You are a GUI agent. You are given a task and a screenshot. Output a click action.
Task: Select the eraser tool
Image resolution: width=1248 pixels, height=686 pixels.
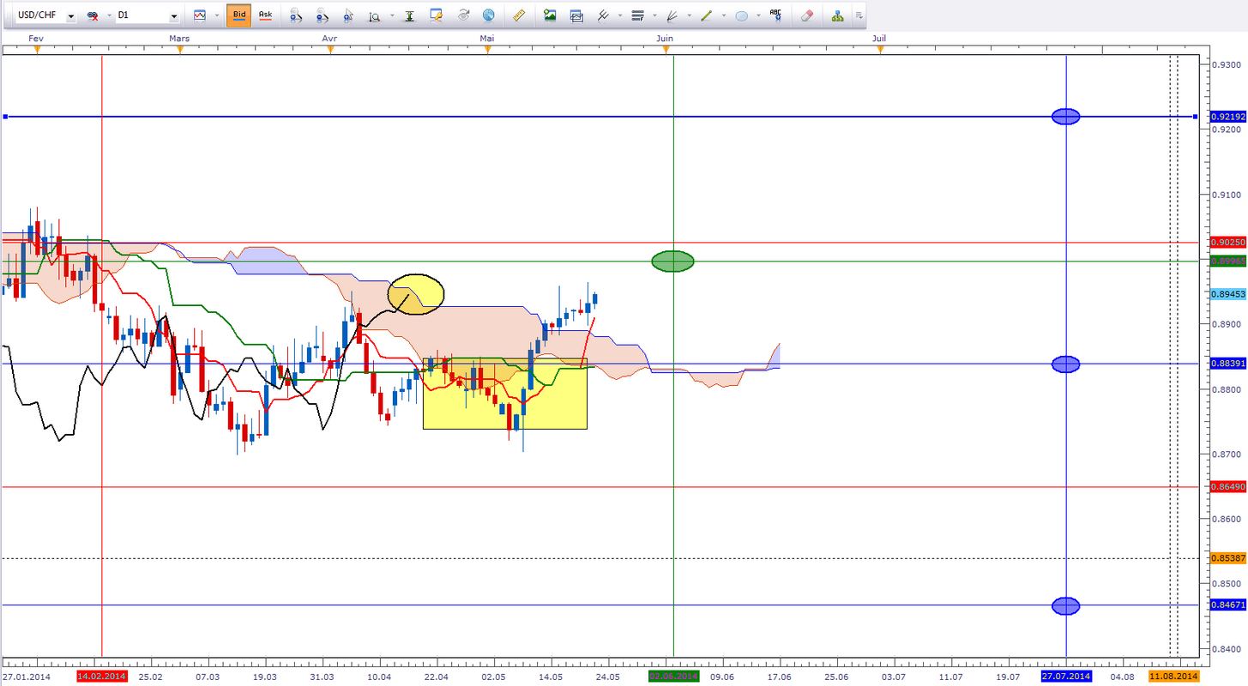tap(806, 15)
